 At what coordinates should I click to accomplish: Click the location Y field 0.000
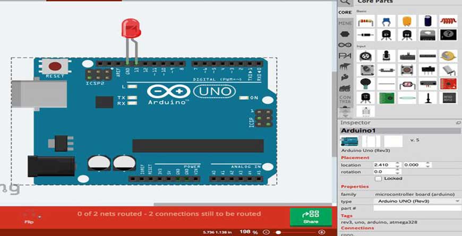tap(415, 165)
